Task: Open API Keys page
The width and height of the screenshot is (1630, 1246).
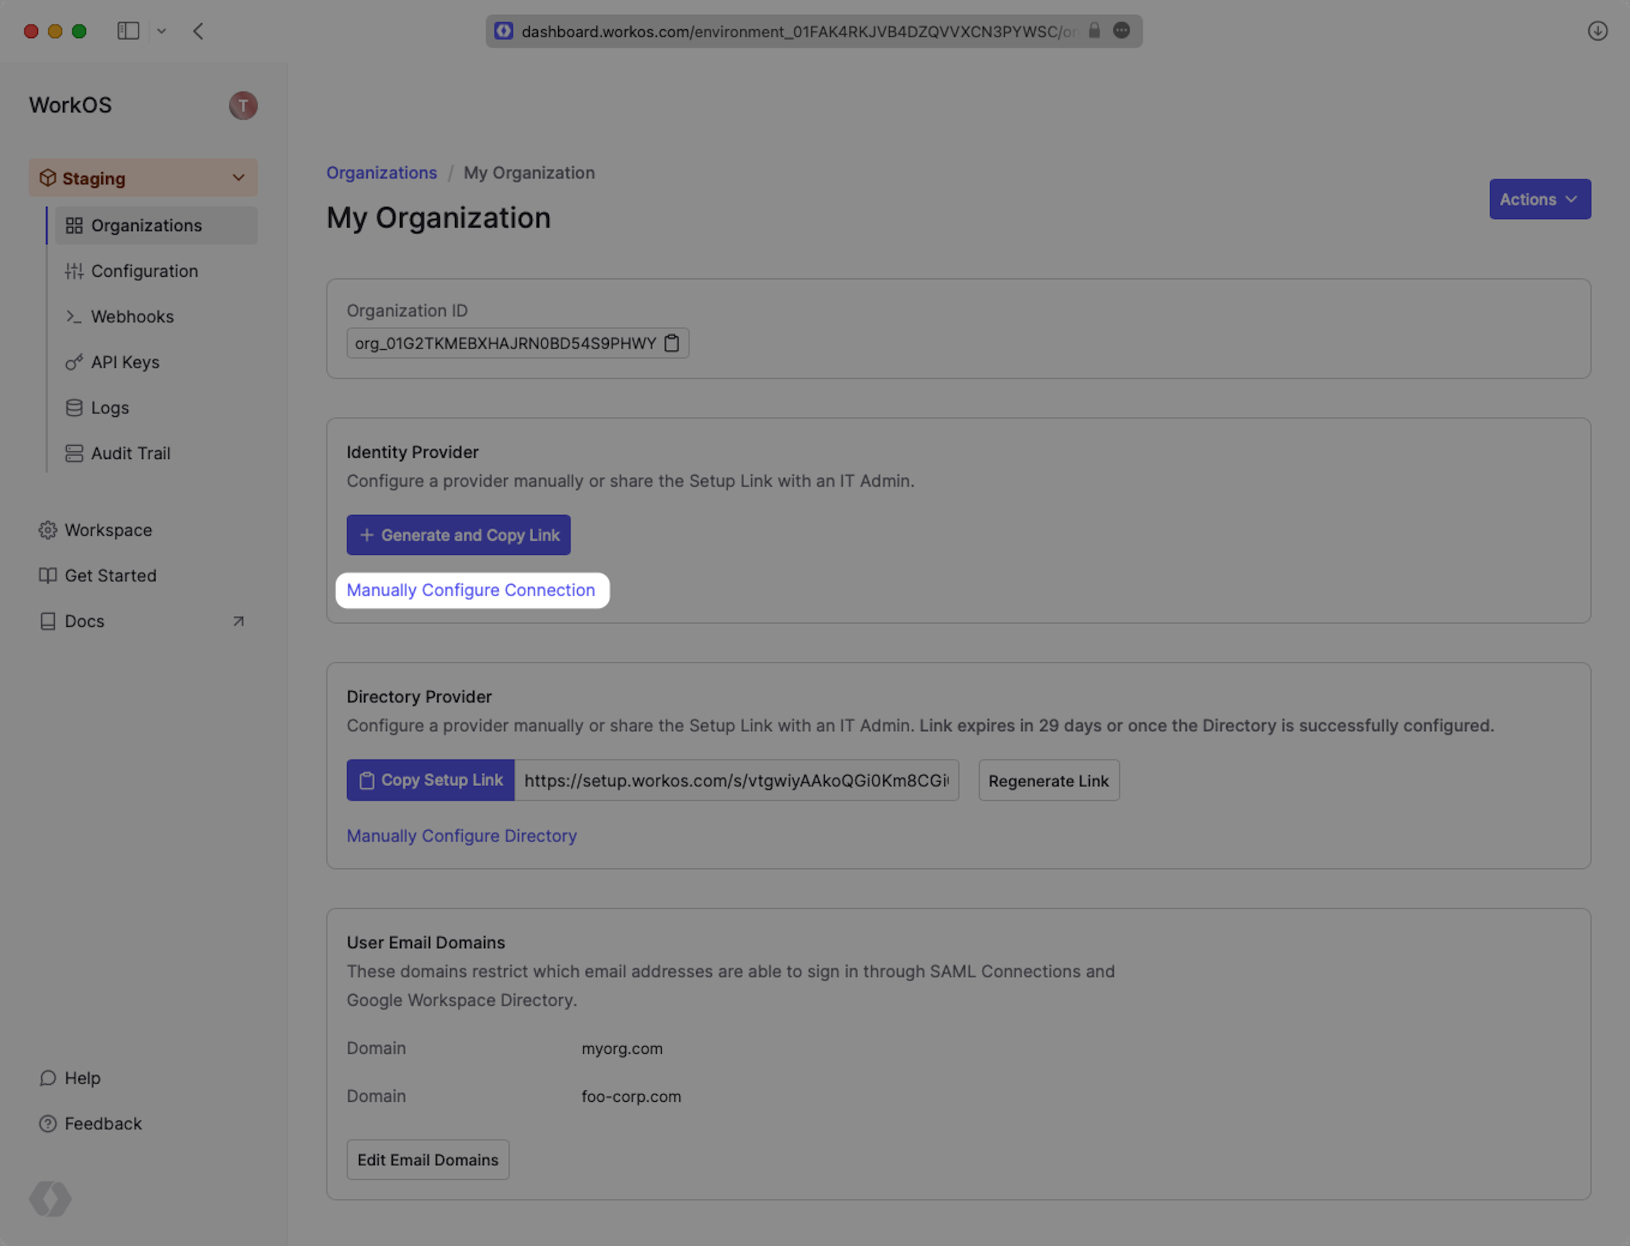Action: [125, 363]
